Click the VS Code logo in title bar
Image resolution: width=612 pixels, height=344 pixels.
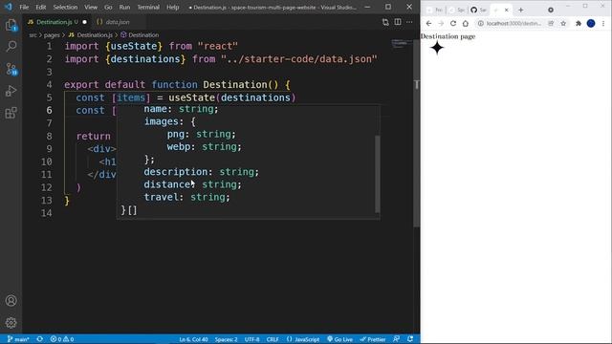(x=9, y=7)
